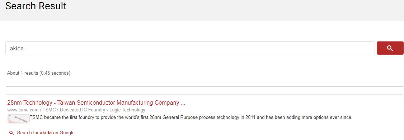Focus the search box containing akida

coord(190,48)
